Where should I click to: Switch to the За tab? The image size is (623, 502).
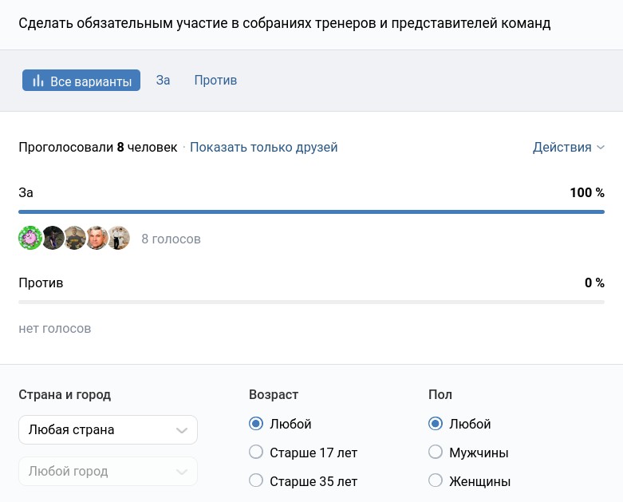pyautogui.click(x=163, y=81)
